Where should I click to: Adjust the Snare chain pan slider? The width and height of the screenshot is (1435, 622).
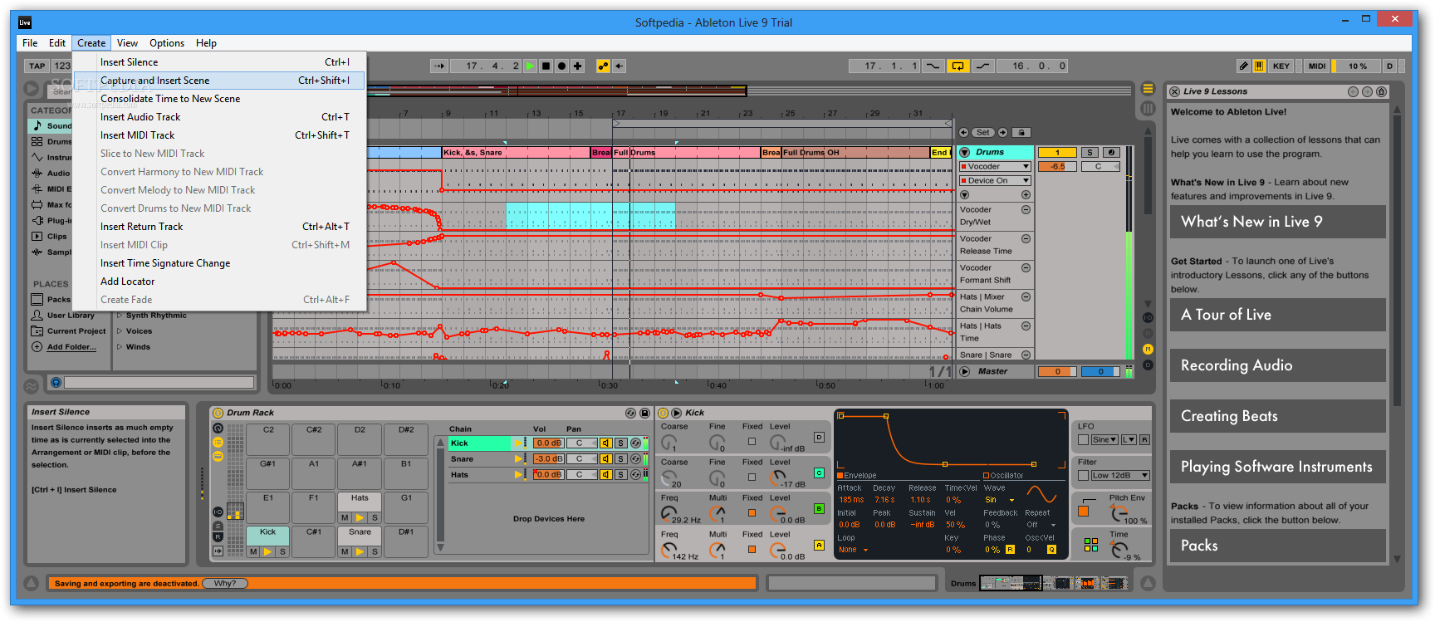coord(580,459)
